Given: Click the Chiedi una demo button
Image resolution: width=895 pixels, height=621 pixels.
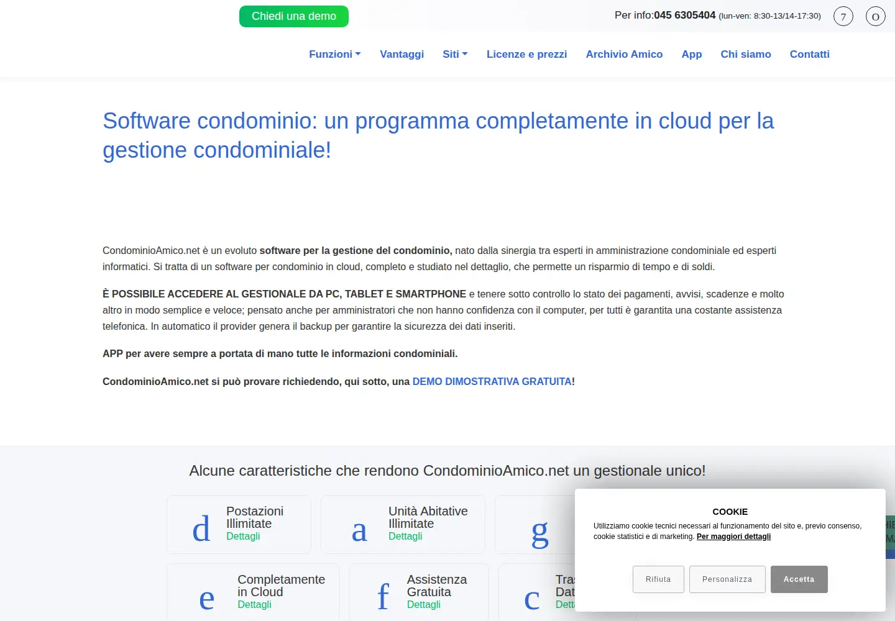Looking at the screenshot, I should [x=294, y=16].
